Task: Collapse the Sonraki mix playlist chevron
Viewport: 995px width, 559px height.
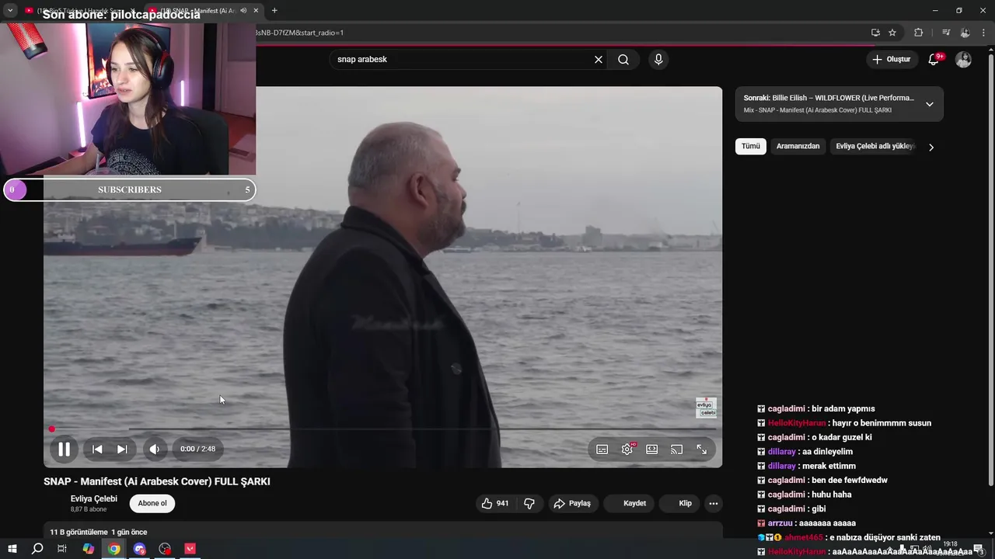Action: 929,104
